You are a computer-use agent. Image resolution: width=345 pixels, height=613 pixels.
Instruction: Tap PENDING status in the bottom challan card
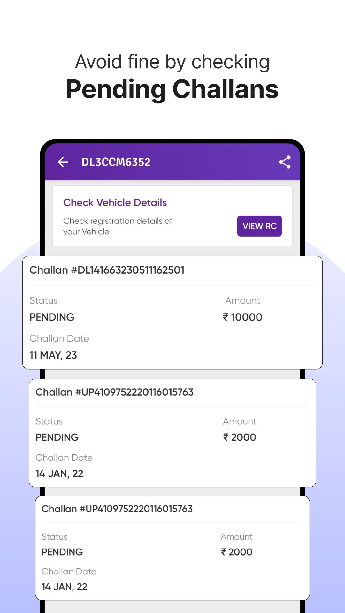click(62, 552)
